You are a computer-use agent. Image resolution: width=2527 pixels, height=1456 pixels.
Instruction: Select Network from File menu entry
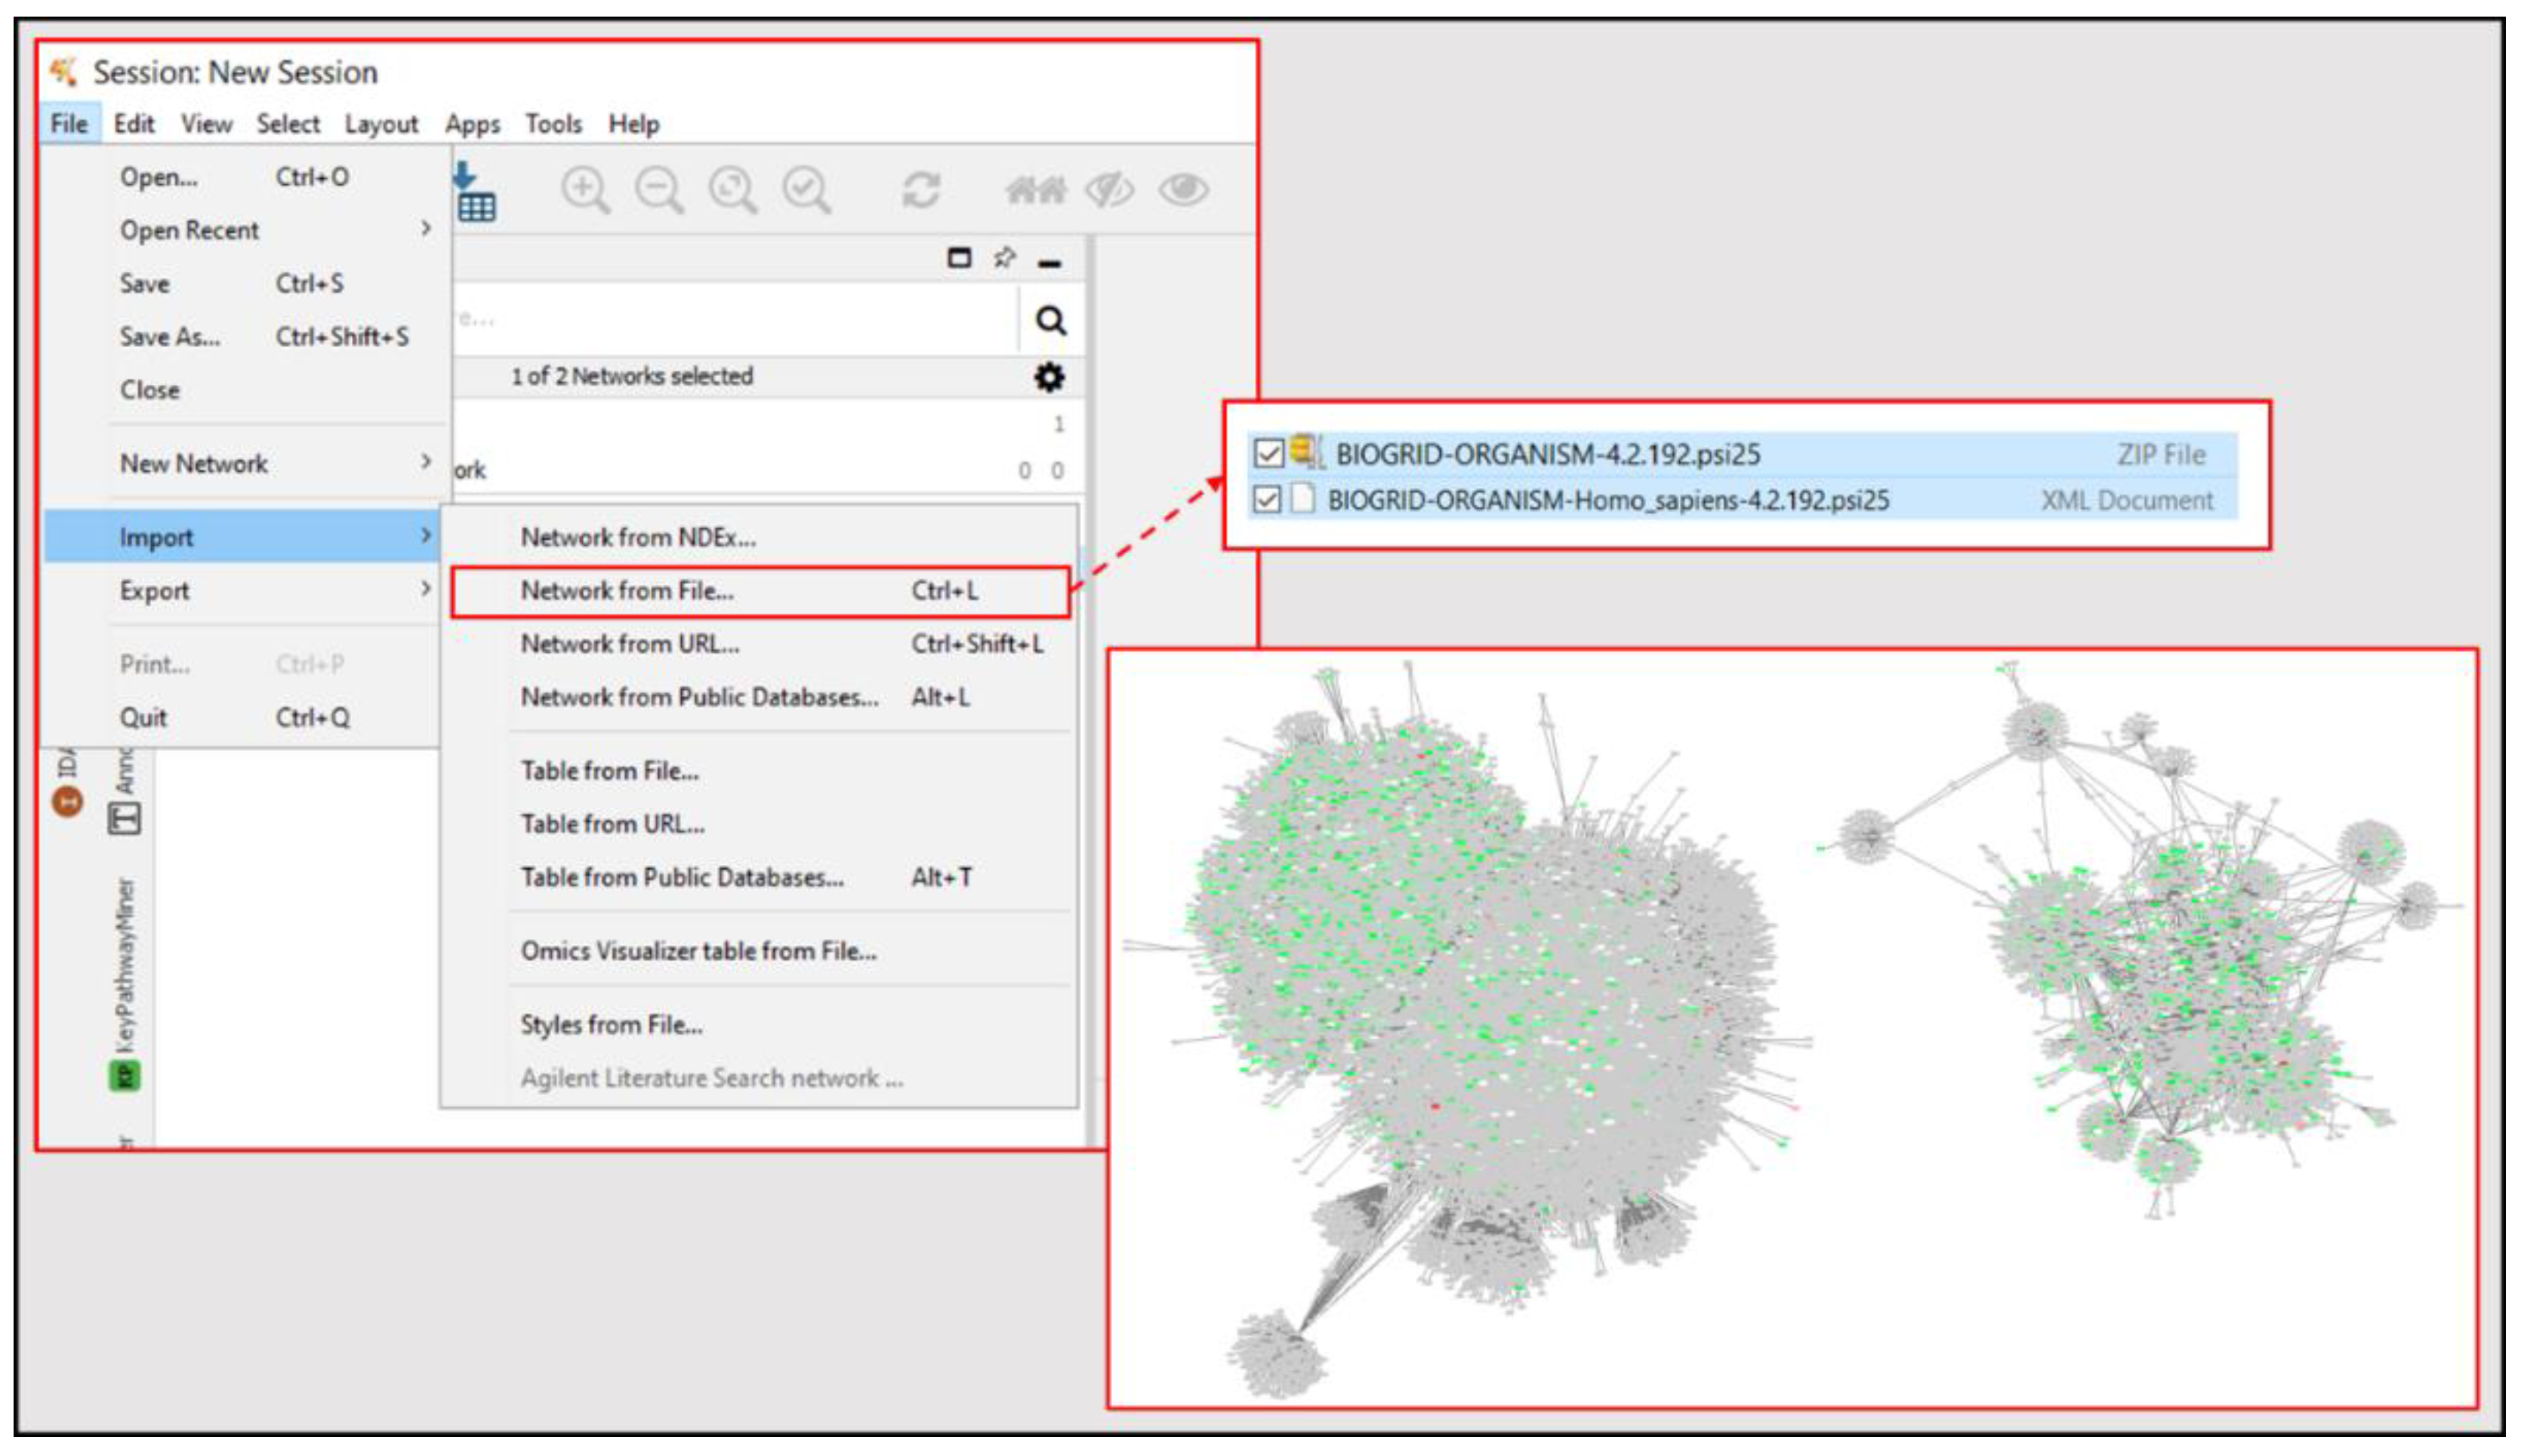point(626,591)
